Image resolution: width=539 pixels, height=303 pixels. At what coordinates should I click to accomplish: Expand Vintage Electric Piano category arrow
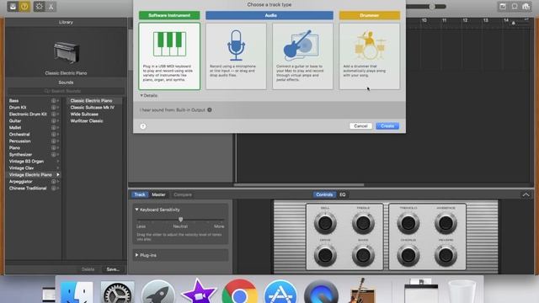pos(58,175)
